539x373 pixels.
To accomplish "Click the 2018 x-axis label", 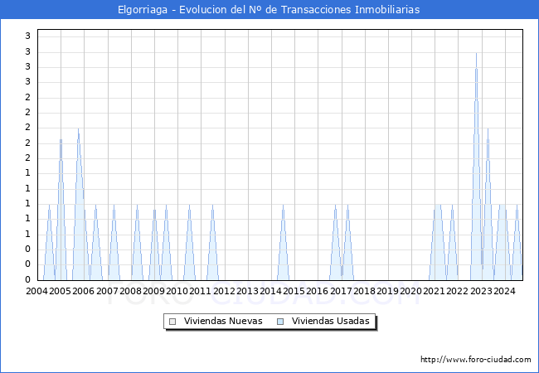I will click(x=364, y=291).
